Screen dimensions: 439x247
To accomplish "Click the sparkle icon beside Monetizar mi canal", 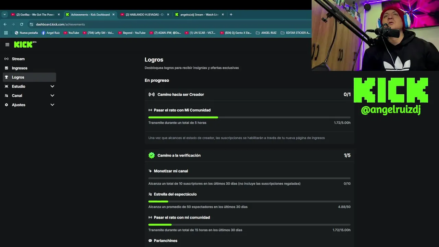I will [x=150, y=171].
